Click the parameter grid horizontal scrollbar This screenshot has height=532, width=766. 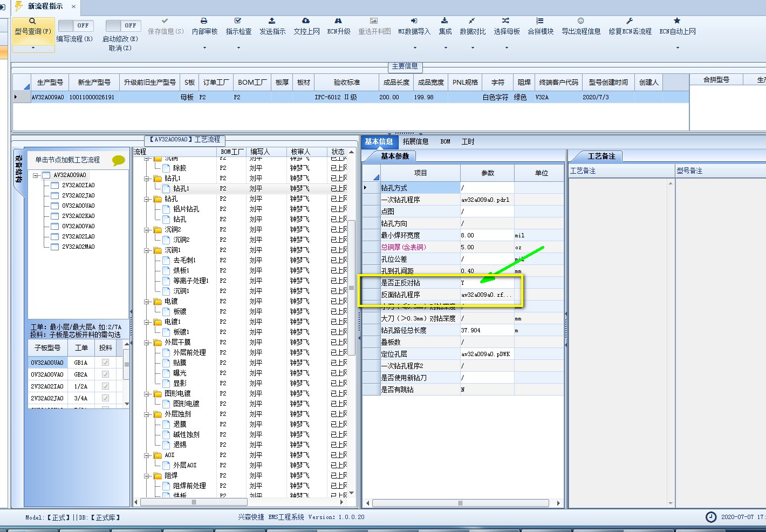click(460, 503)
